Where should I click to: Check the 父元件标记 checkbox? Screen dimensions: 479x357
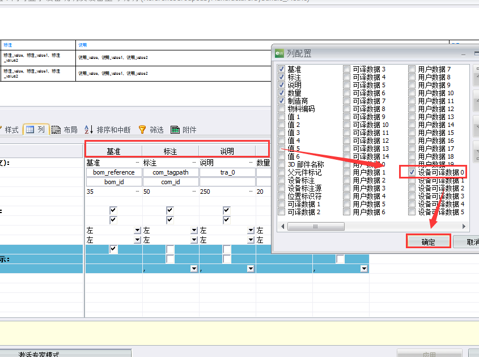coord(281,172)
